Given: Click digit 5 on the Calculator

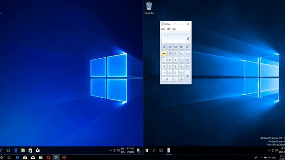Looking at the screenshot, I should [170, 66].
